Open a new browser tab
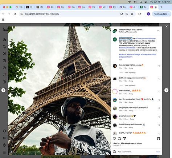Image resolution: width=172 pixels, height=158 pixels. coord(161,7)
